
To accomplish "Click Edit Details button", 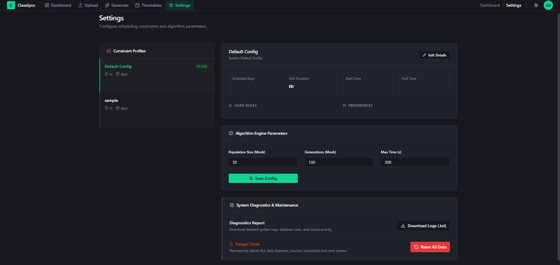I will point(434,55).
